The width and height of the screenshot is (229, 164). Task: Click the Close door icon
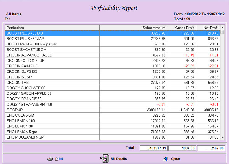(166, 159)
